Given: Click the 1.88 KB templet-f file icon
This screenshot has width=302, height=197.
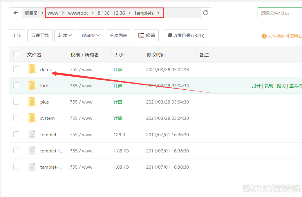Looking at the screenshot, I should 32,151.
